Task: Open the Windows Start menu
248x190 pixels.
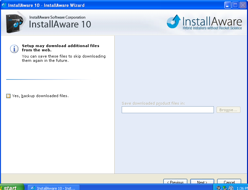Action: pos(12,187)
